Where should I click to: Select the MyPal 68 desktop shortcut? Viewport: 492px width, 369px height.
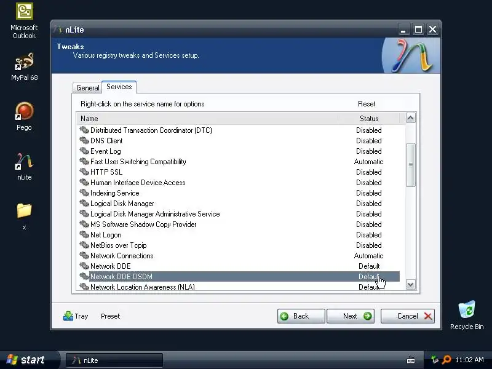point(24,67)
